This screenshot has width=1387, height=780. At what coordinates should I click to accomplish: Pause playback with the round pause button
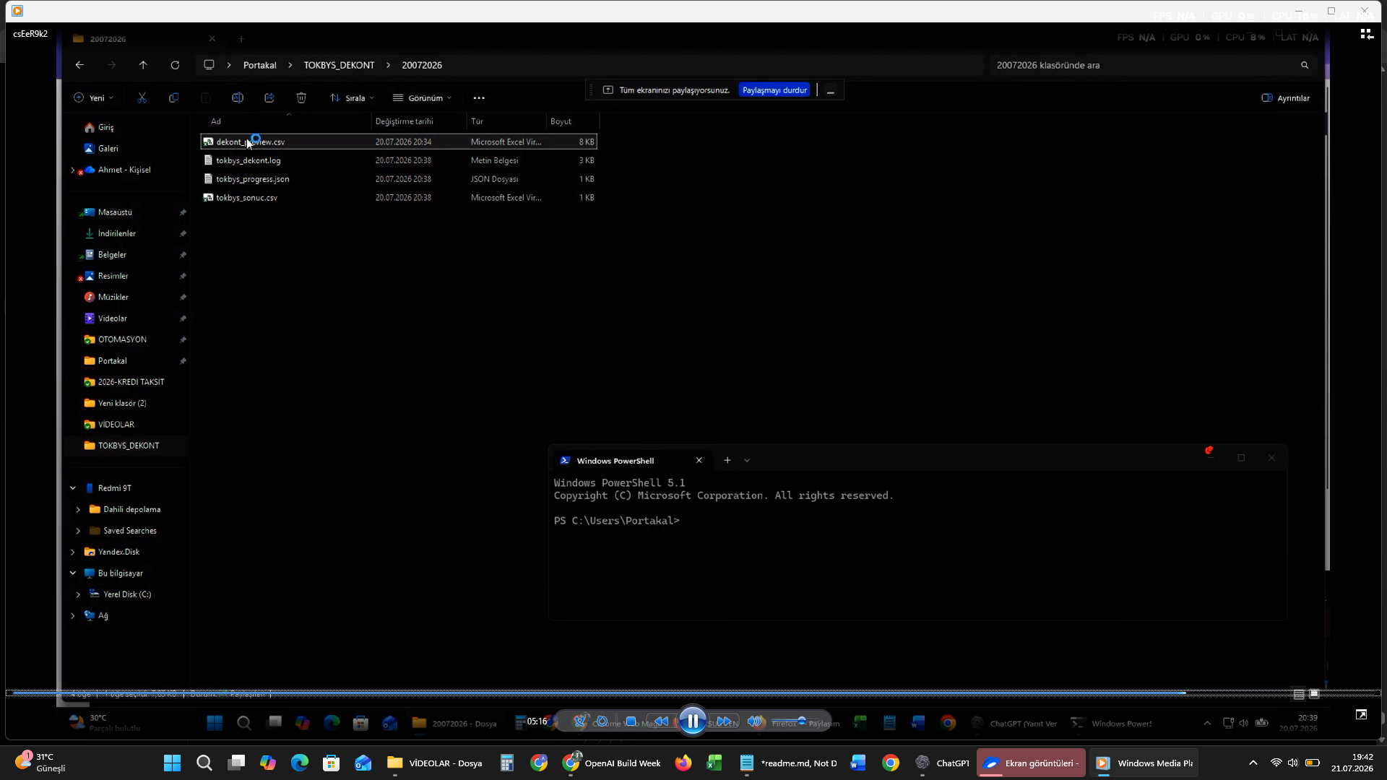pos(692,721)
